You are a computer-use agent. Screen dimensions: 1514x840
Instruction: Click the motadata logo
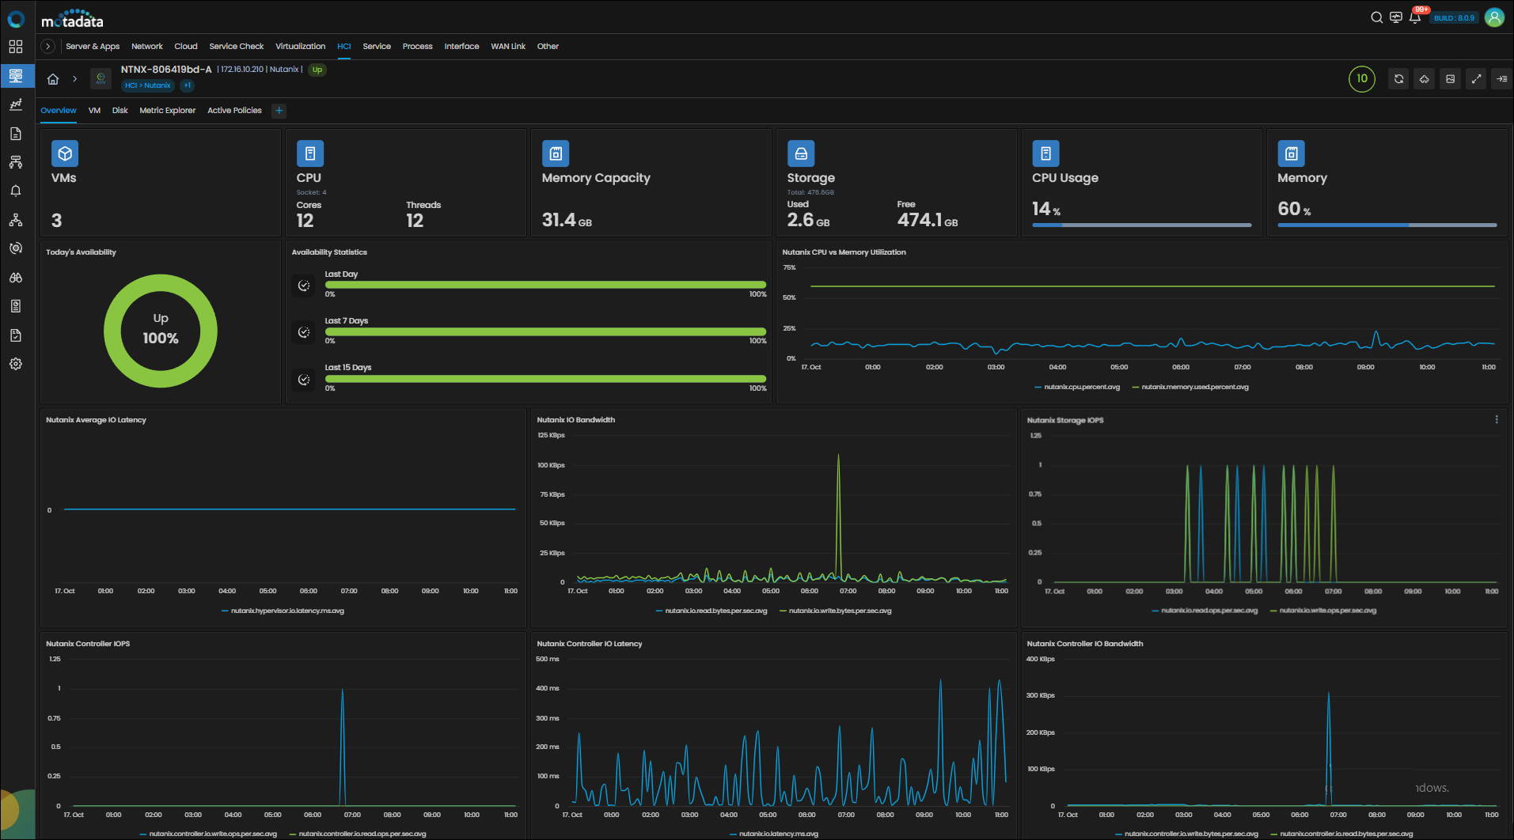(72, 18)
